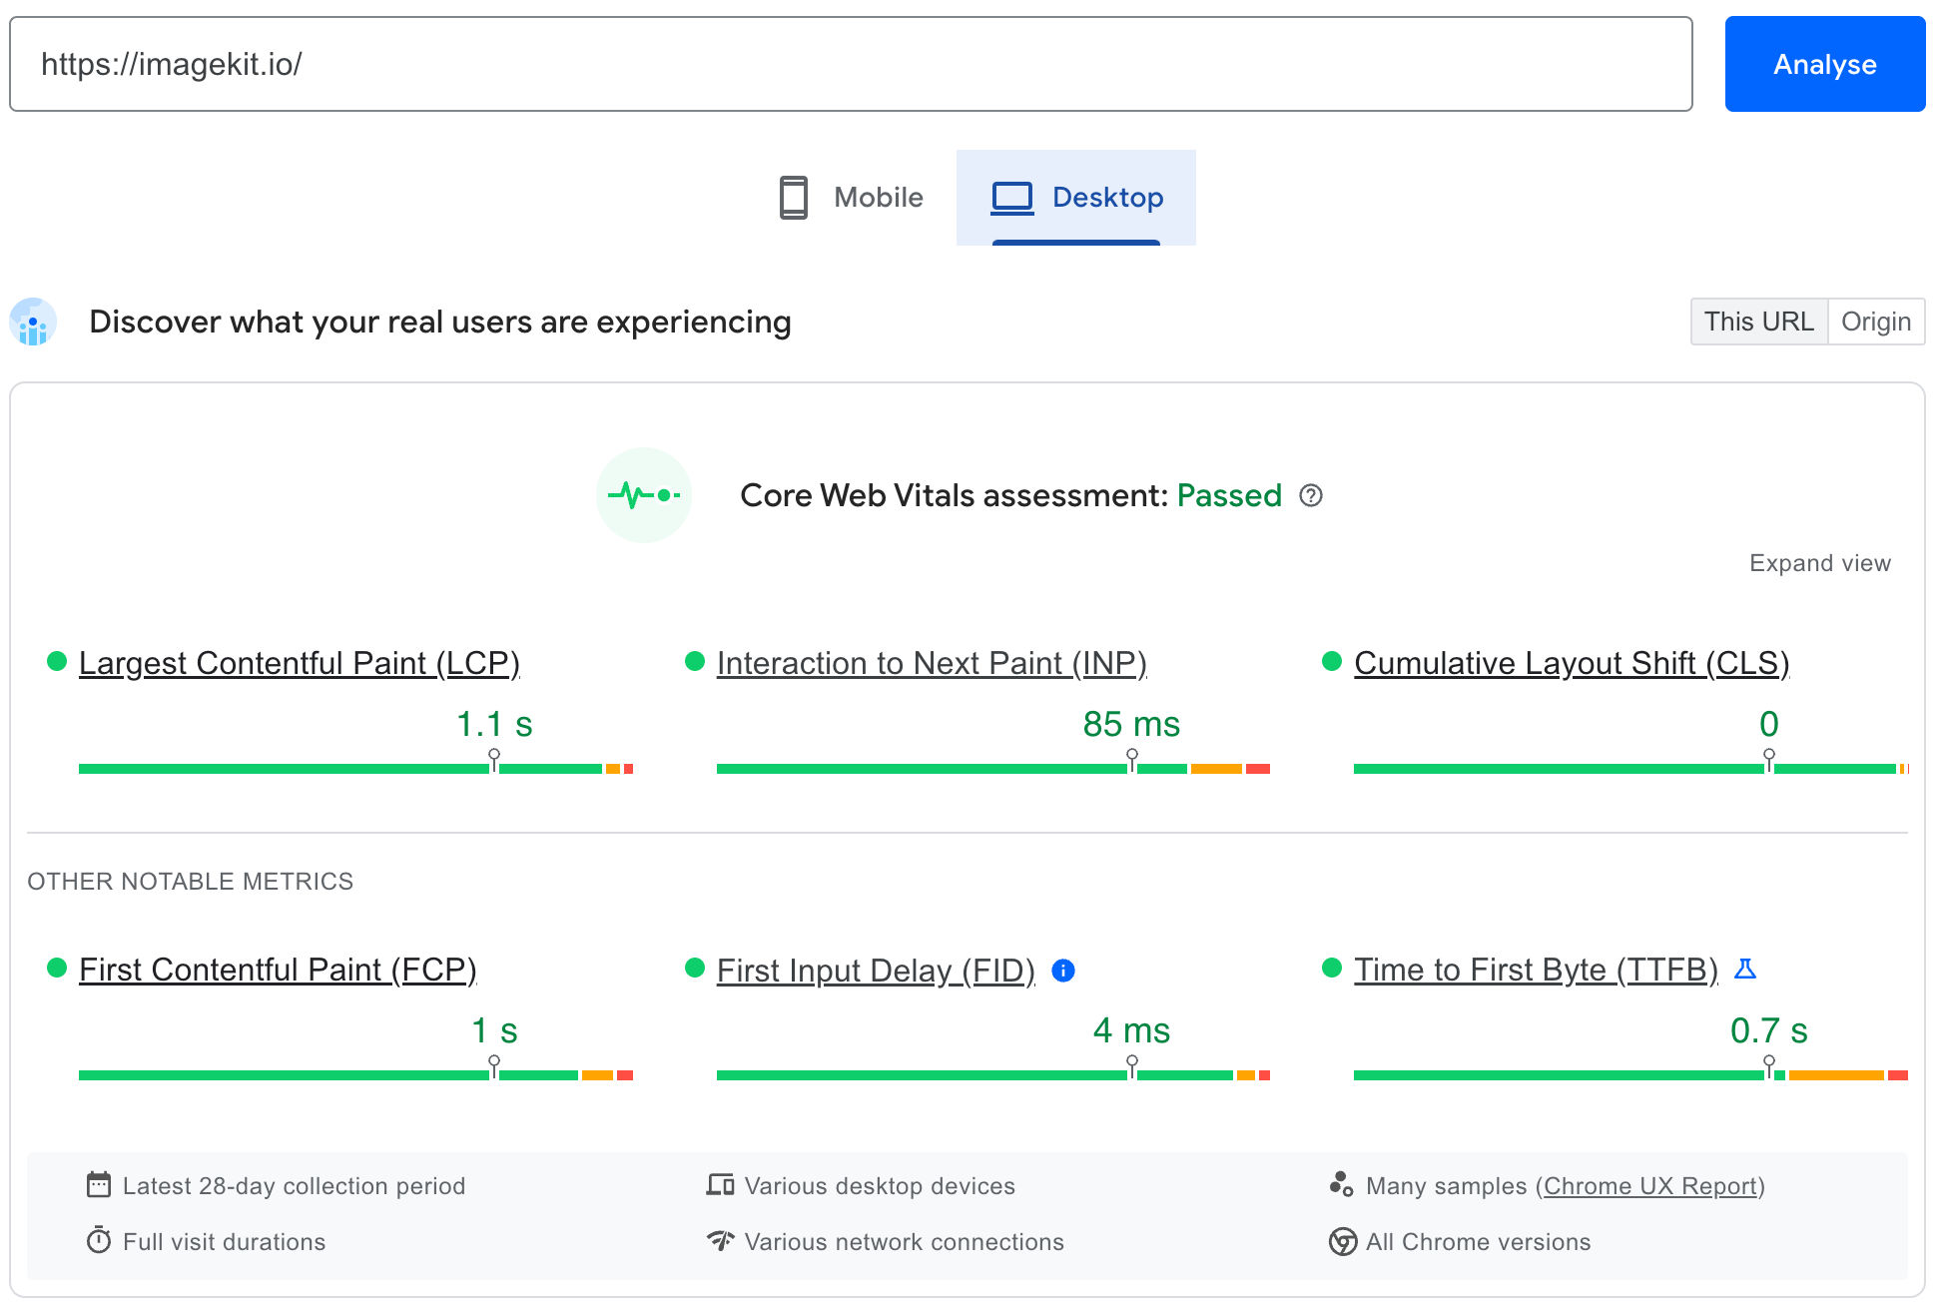Image resolution: width=1941 pixels, height=1312 pixels.
Task: Open the Chrome UX Report link
Action: [1649, 1186]
